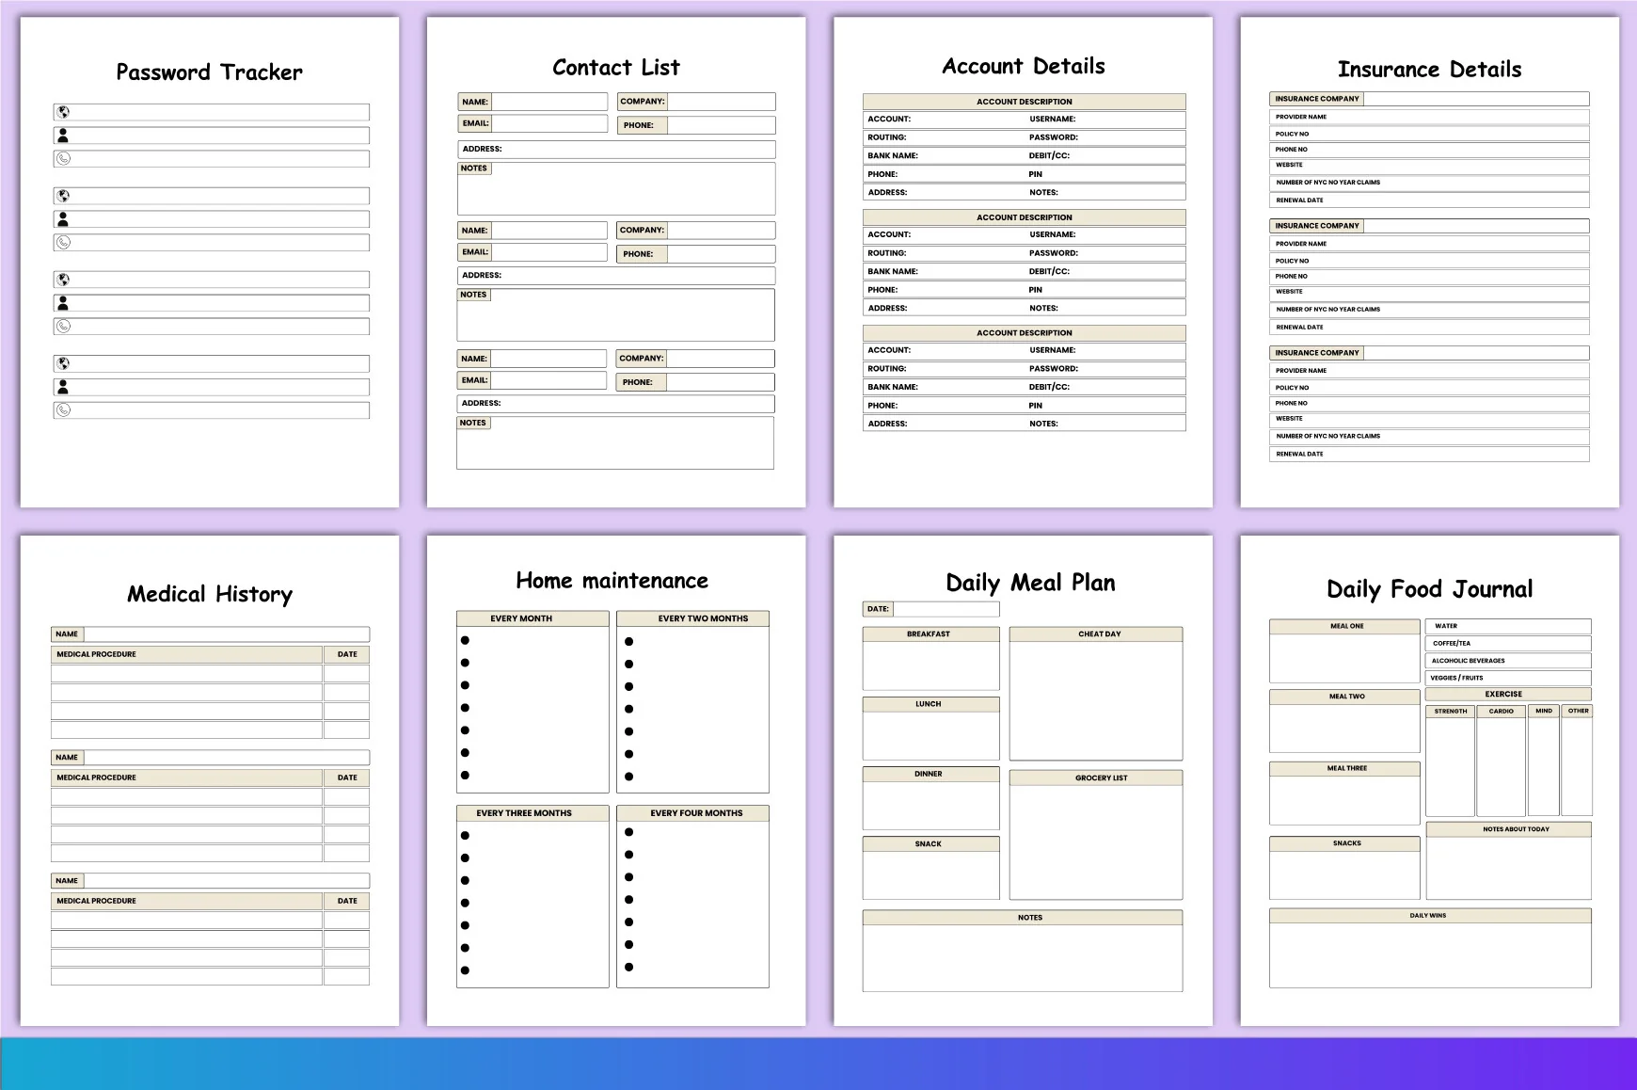Click the 'DAILY WINS' header
Image resolution: width=1637 pixels, height=1090 pixels.
1430,916
